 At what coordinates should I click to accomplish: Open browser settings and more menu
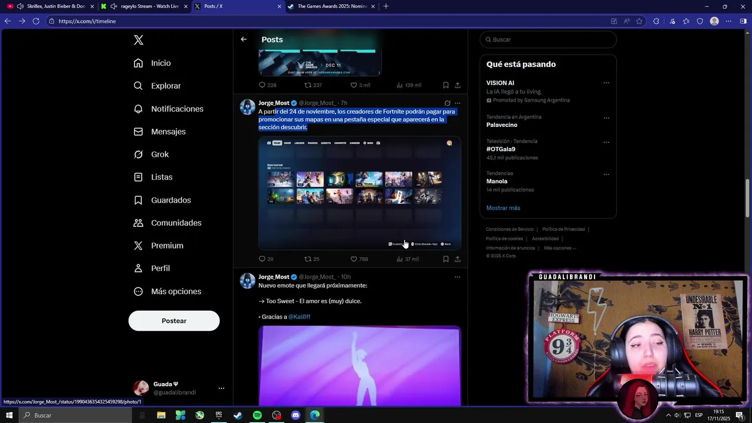728,21
